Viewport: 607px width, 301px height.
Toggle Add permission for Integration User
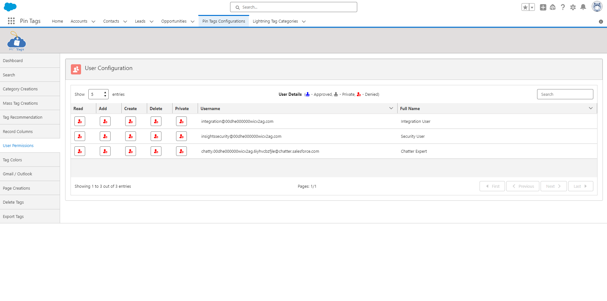click(x=105, y=121)
